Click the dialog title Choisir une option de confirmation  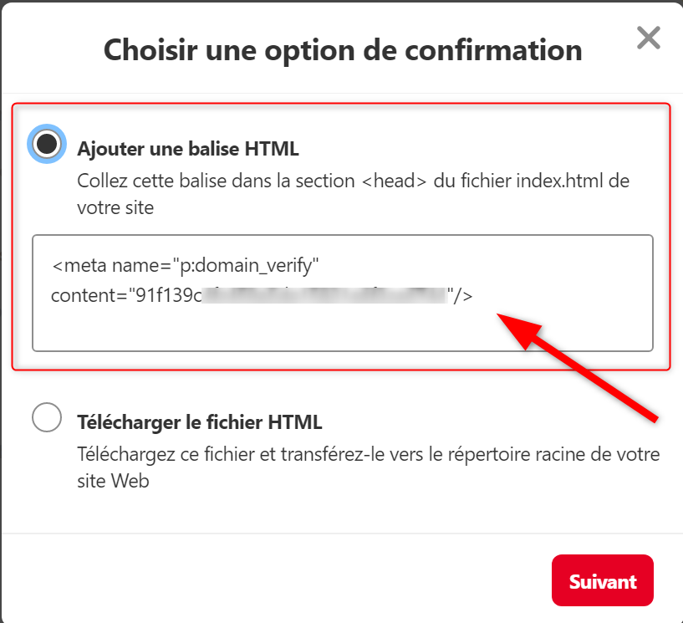pos(343,50)
